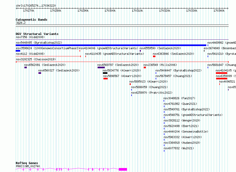Open nsv5678457 (Chuang2021) label

tap(174, 76)
